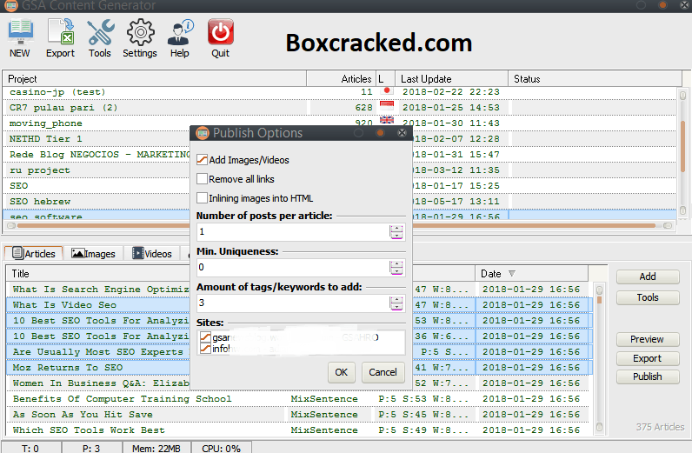Select article What Is Video Seo
The width and height of the screenshot is (692, 453).
pos(64,305)
